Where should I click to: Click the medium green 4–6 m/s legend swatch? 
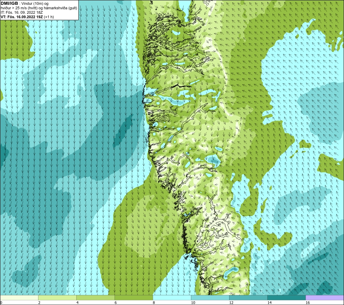point(96,297)
